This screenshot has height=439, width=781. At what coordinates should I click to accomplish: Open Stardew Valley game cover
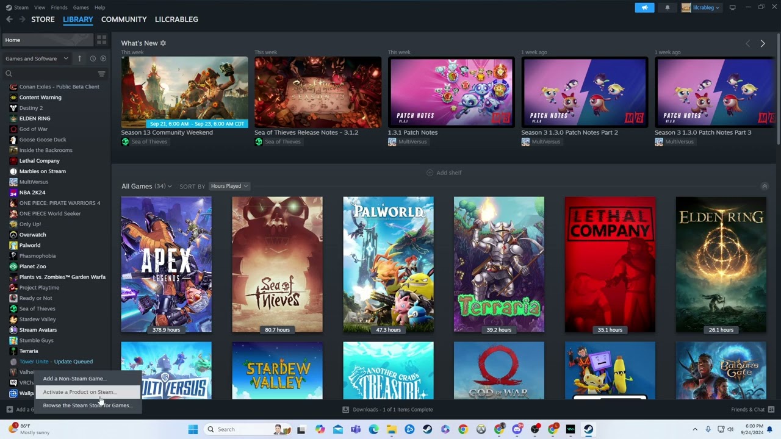(277, 371)
